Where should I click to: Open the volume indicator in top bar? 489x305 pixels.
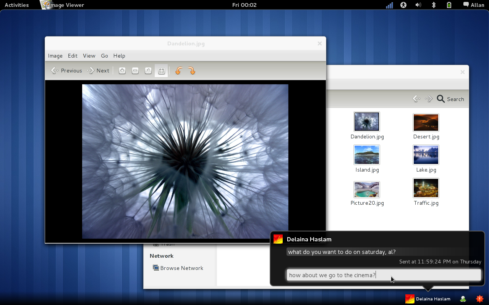click(418, 5)
